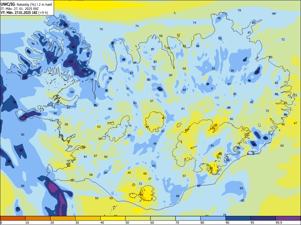Select the 20–30 legend color block
This screenshot has height=225, width=301.
click(63, 218)
